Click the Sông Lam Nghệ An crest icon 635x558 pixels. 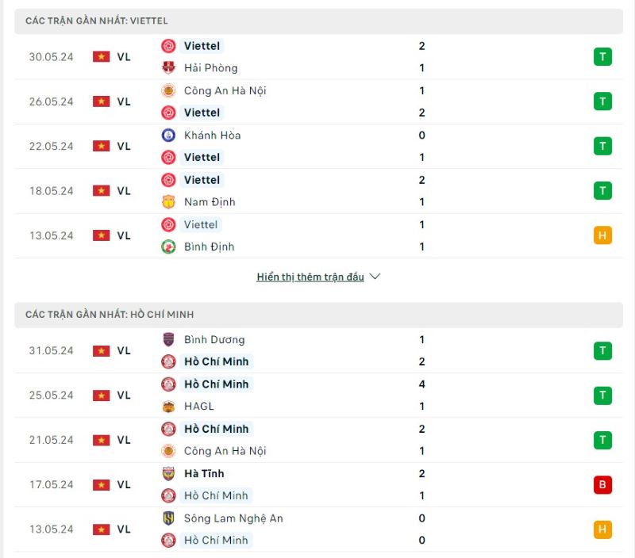click(x=168, y=518)
